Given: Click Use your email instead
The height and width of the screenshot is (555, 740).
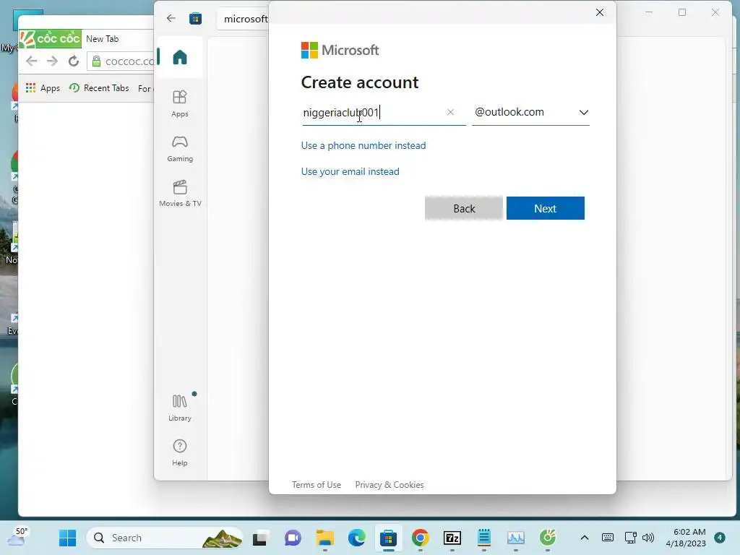Looking at the screenshot, I should [350, 171].
